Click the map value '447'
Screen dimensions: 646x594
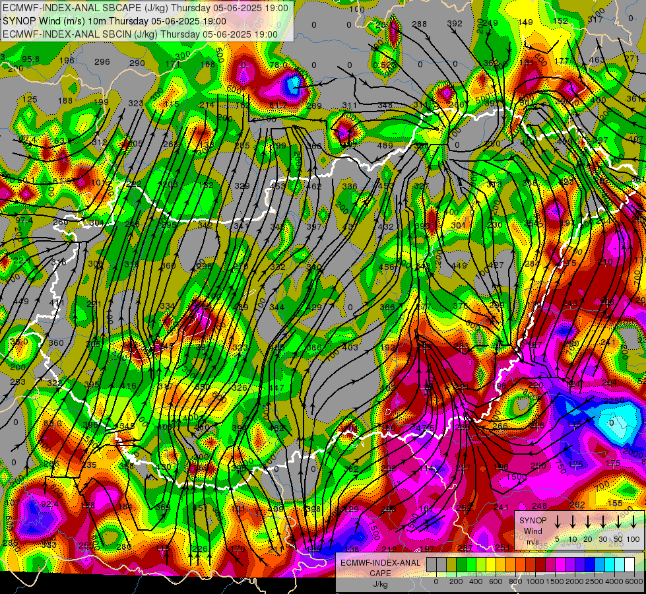(x=276, y=387)
